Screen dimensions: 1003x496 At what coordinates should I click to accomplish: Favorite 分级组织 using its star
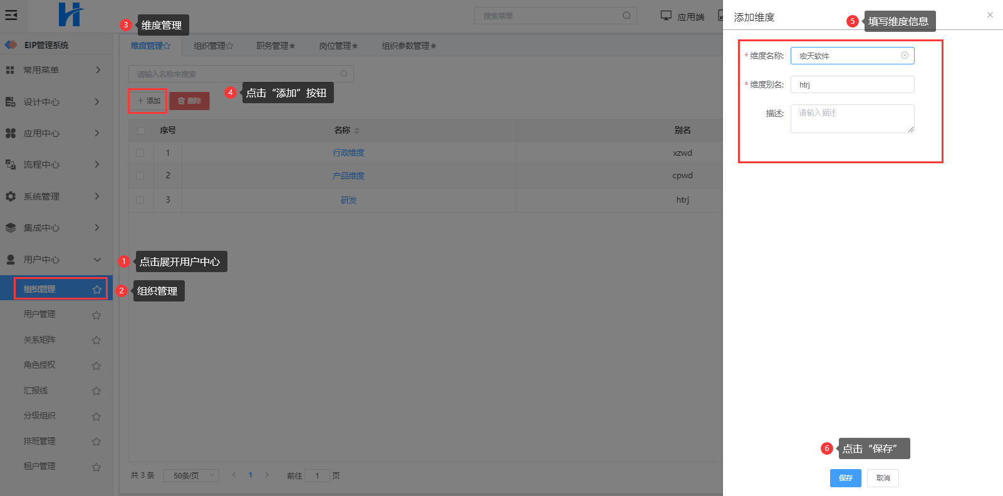[96, 416]
